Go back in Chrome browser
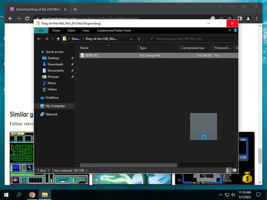267x200 pixels. [x=10, y=18]
